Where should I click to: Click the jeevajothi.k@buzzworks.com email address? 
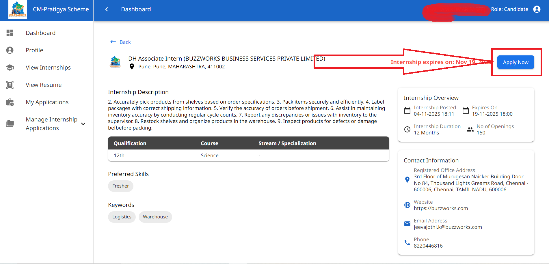point(448,227)
